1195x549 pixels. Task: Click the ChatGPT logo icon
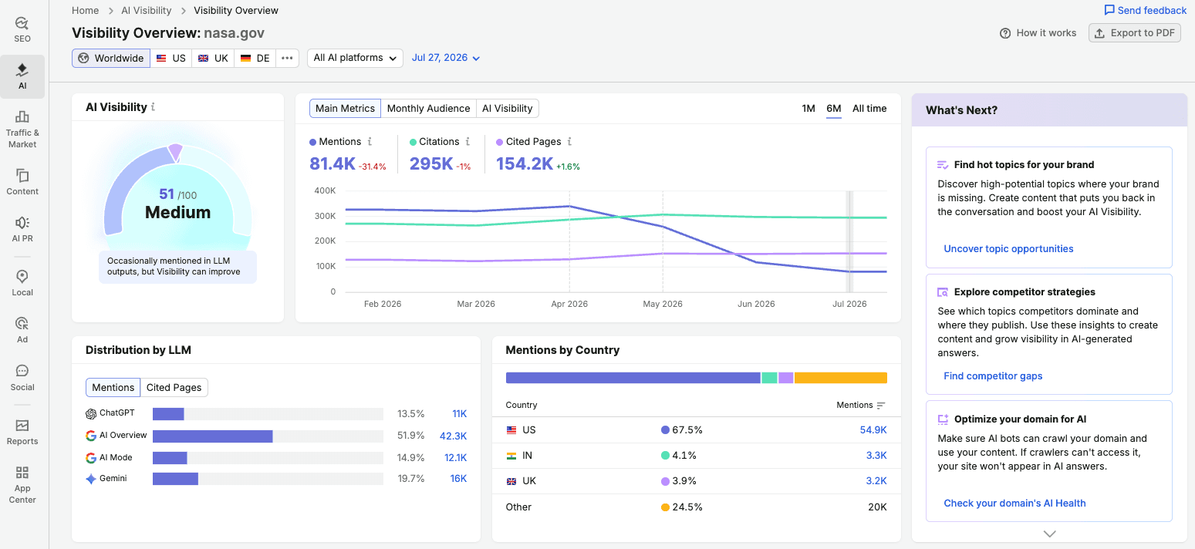click(91, 413)
